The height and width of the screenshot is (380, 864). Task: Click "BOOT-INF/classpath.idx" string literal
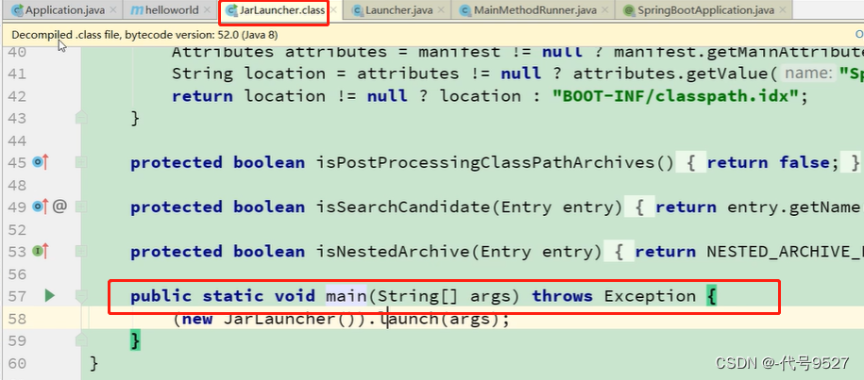click(x=675, y=96)
